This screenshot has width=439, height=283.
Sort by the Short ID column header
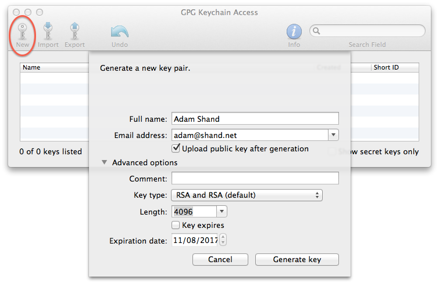(395, 67)
